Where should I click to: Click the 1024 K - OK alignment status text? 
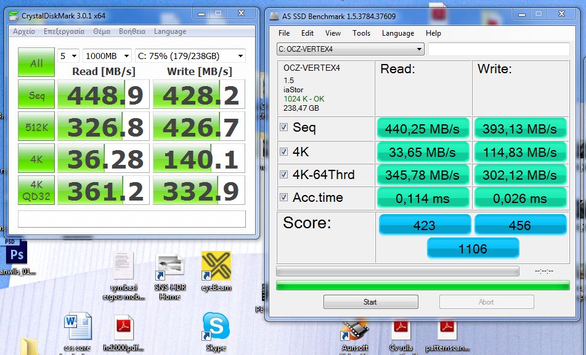click(304, 99)
